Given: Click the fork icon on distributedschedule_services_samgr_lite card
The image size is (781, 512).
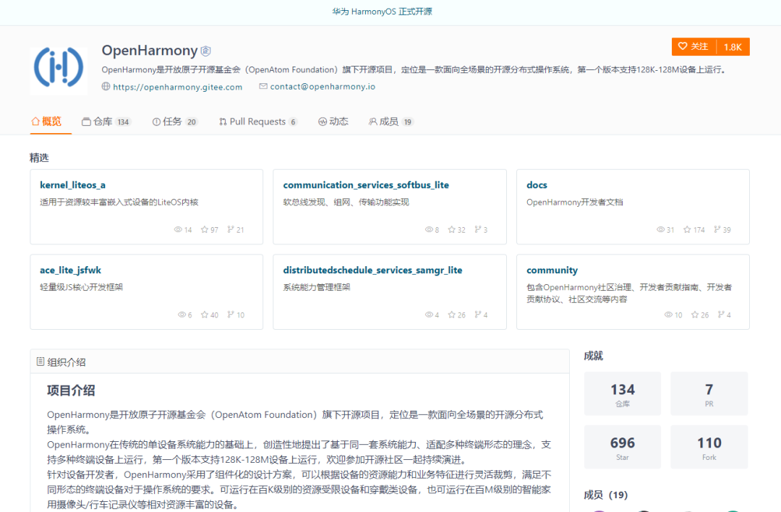Looking at the screenshot, I should coord(478,315).
